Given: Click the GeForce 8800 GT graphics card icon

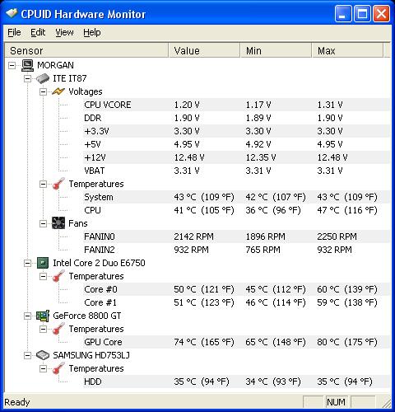Looking at the screenshot, I should (43, 316).
